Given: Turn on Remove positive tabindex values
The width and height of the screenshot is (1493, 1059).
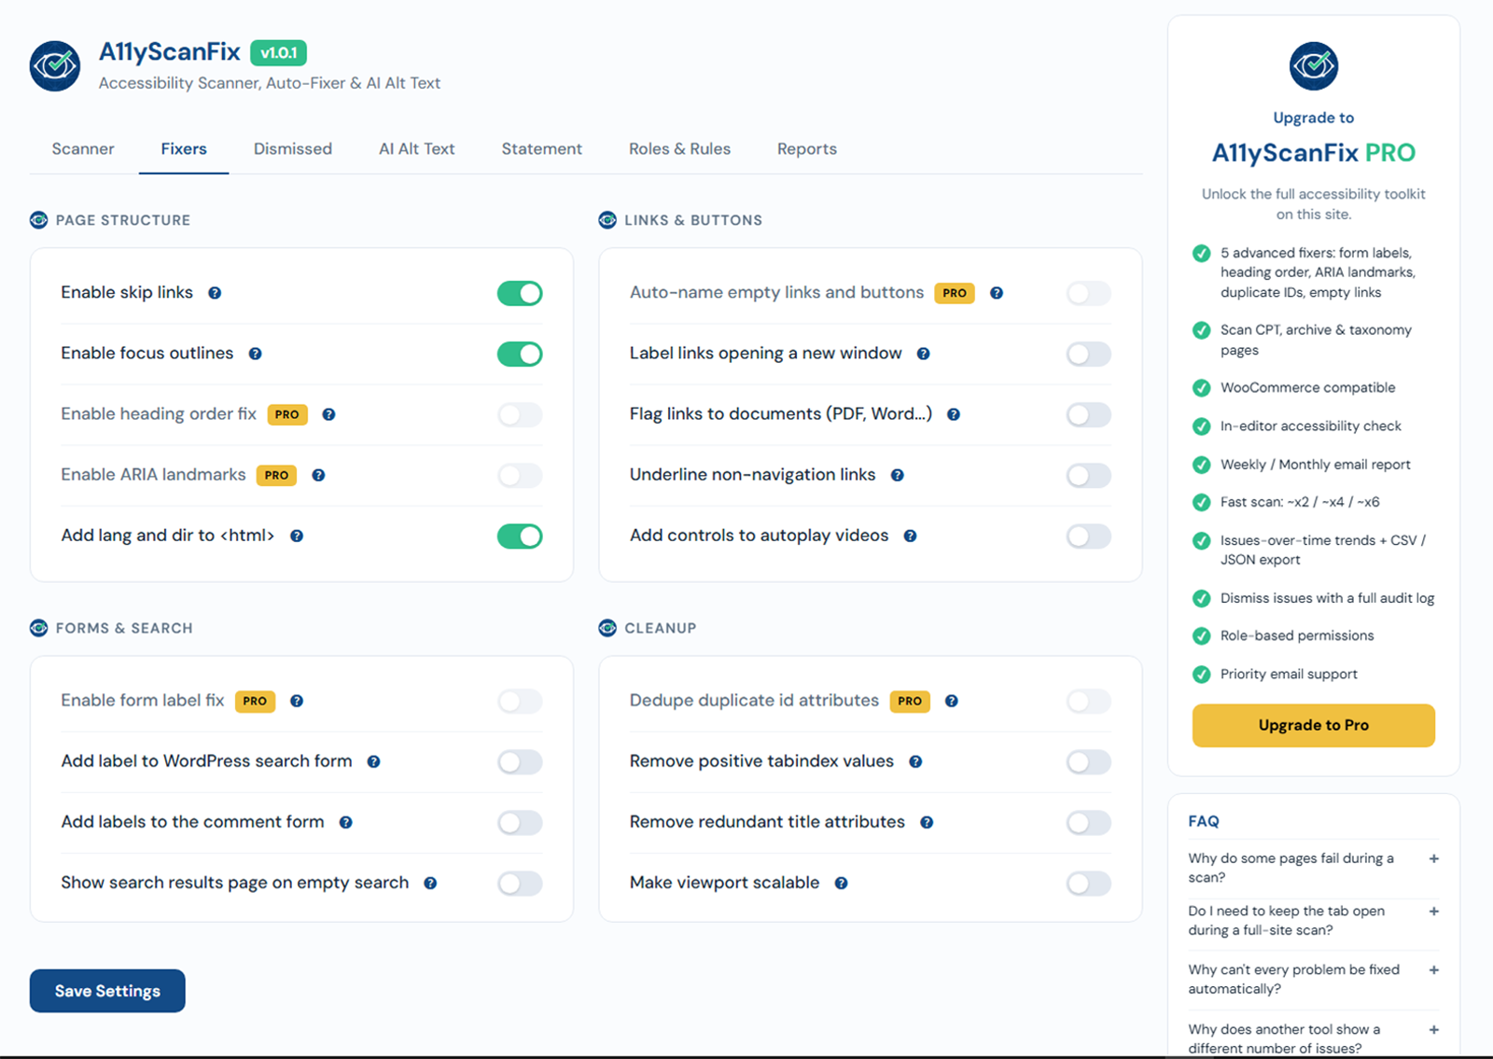Looking at the screenshot, I should pyautogui.click(x=1089, y=761).
